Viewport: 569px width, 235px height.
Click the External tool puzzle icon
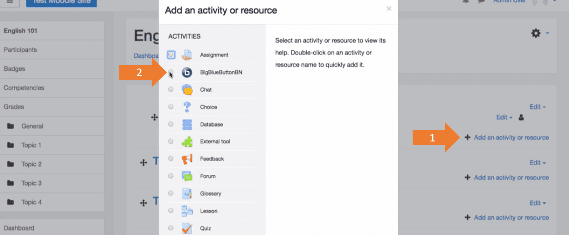(187, 141)
